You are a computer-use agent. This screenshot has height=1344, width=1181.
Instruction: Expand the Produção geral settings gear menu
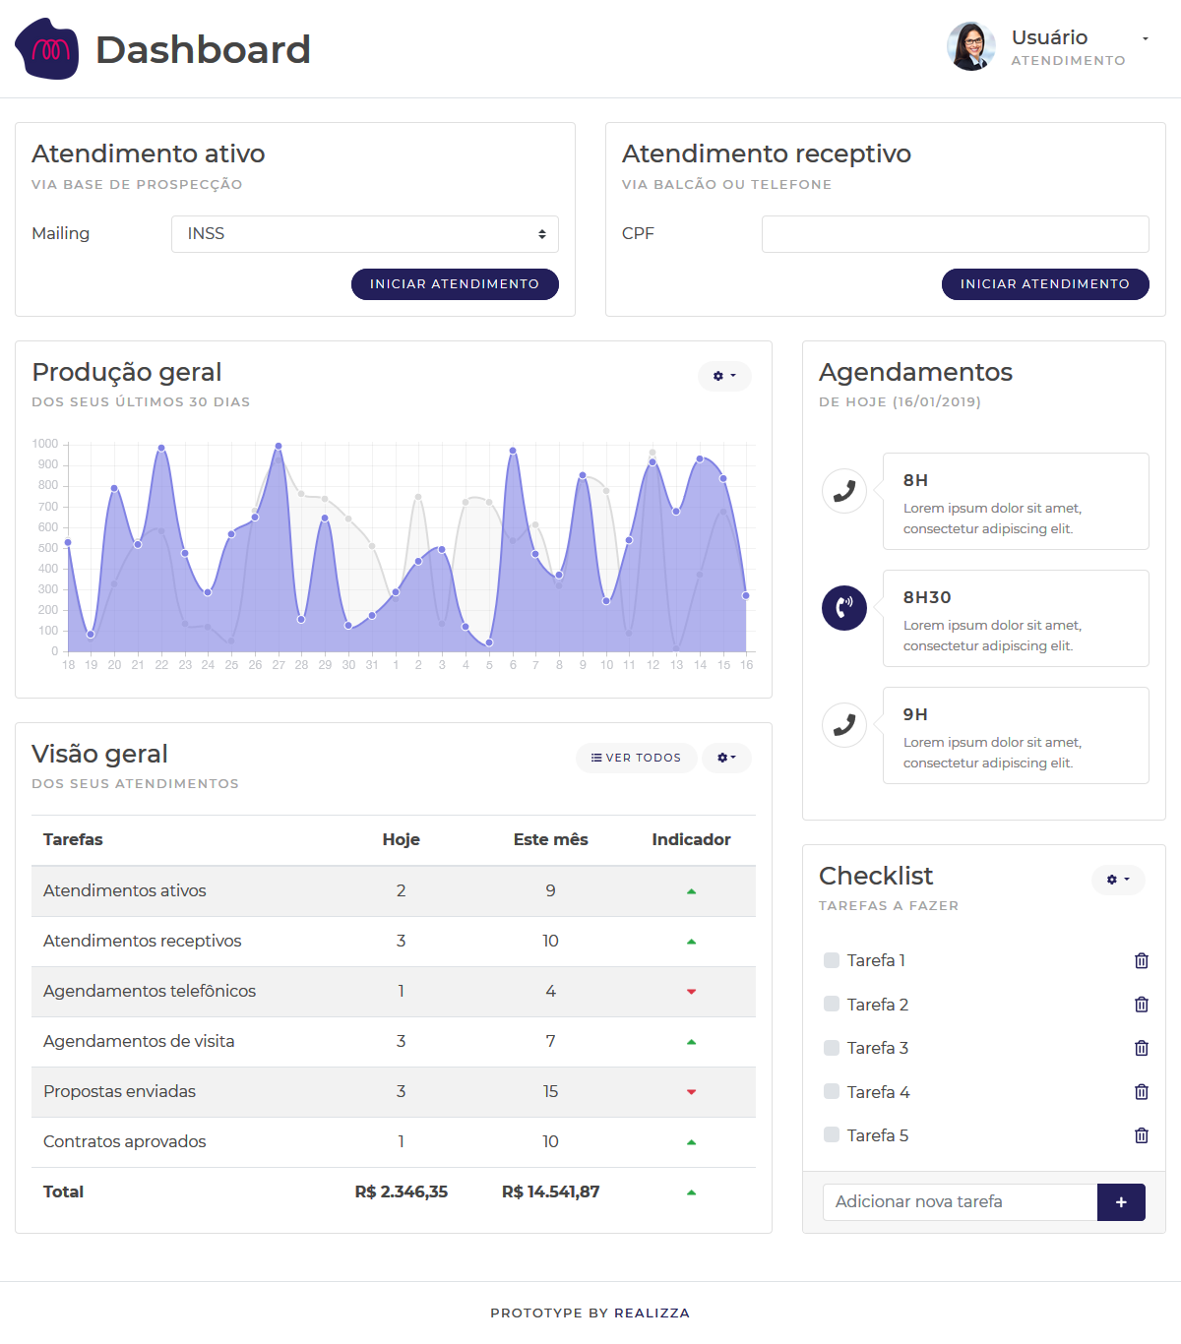click(724, 376)
